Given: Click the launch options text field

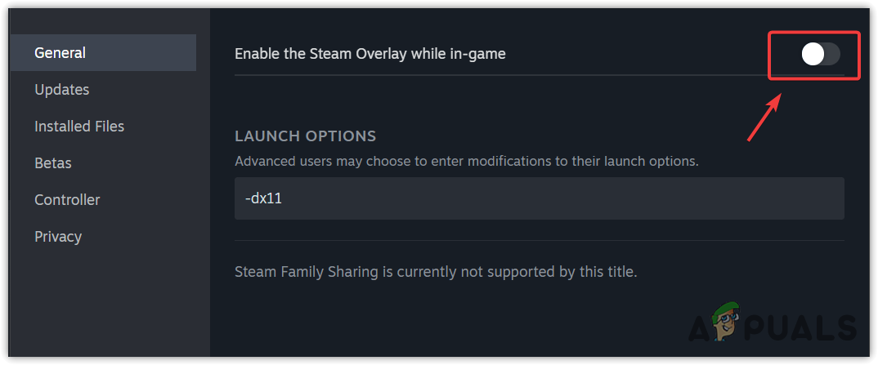Looking at the screenshot, I should (x=539, y=198).
